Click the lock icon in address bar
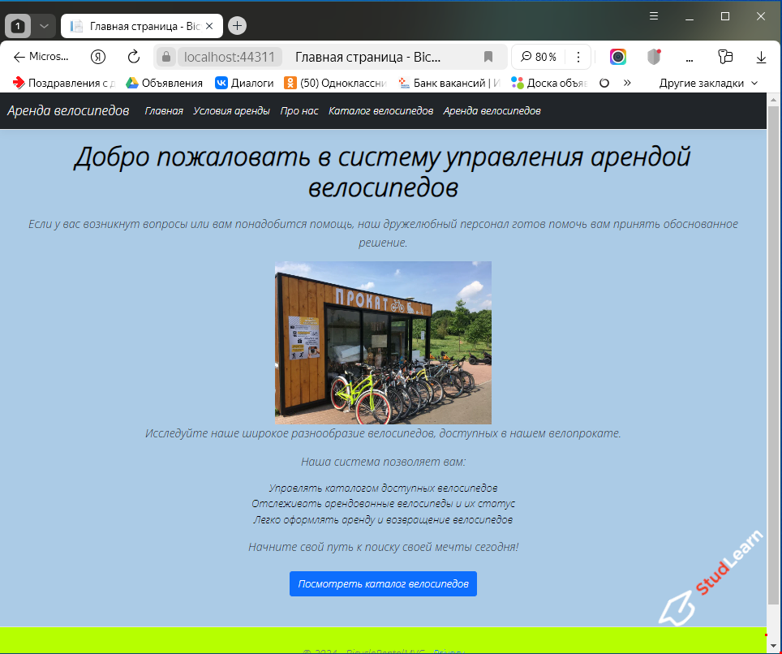This screenshot has height=654, width=782. (x=165, y=56)
